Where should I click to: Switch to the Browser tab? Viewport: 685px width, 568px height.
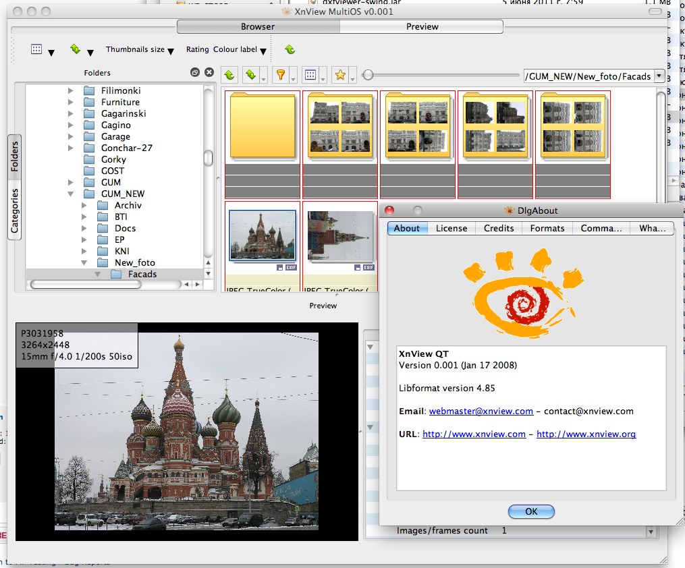[x=258, y=26]
